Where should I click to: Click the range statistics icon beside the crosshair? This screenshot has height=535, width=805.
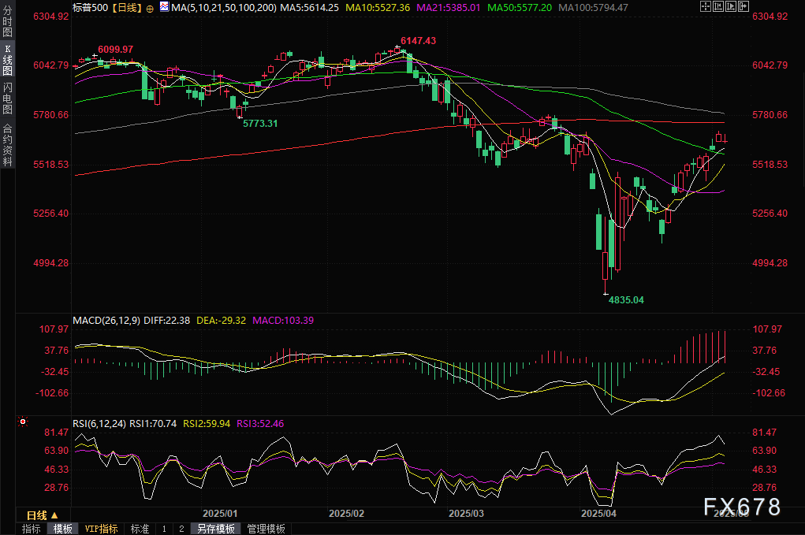717,6
